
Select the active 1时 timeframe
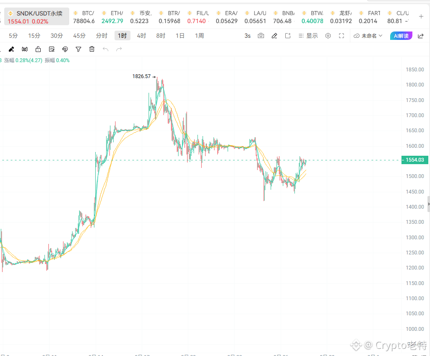(x=122, y=36)
